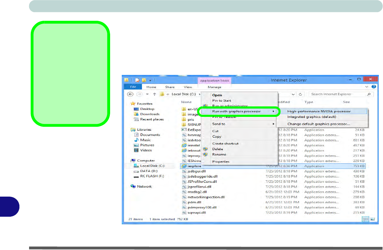Sort by Name column header

186,102
